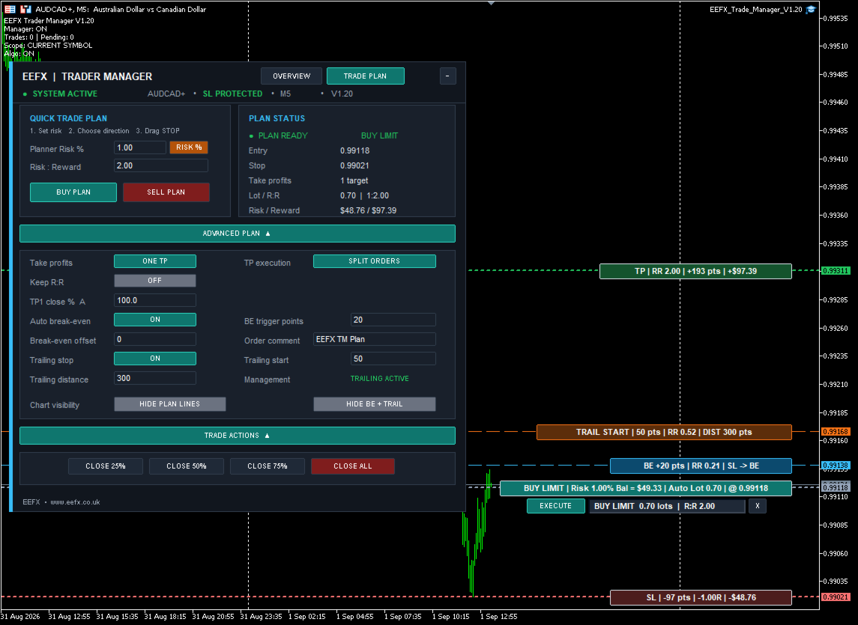Execute the buy limit order
This screenshot has width=858, height=625.
click(555, 506)
